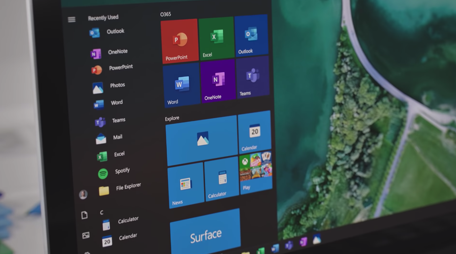Select the PowerPoint tile in the O365 group

179,39
